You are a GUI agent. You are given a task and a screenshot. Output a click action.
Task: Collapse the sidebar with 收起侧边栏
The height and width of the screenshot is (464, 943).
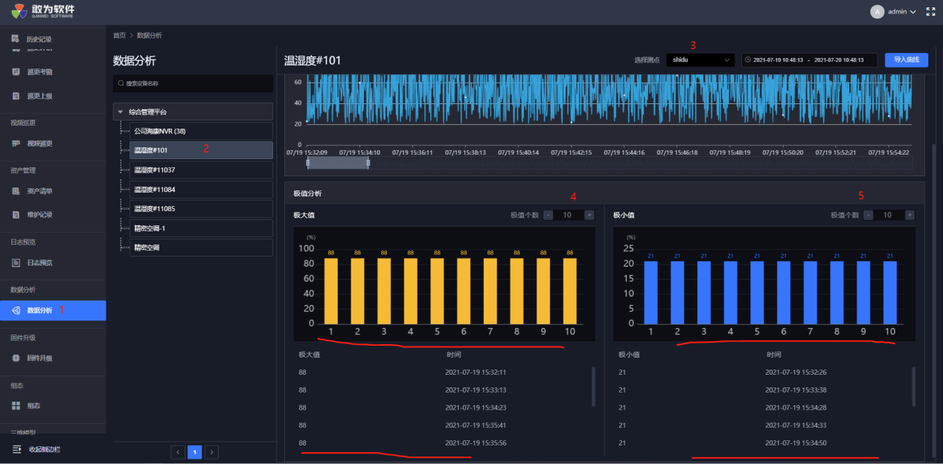click(37, 449)
